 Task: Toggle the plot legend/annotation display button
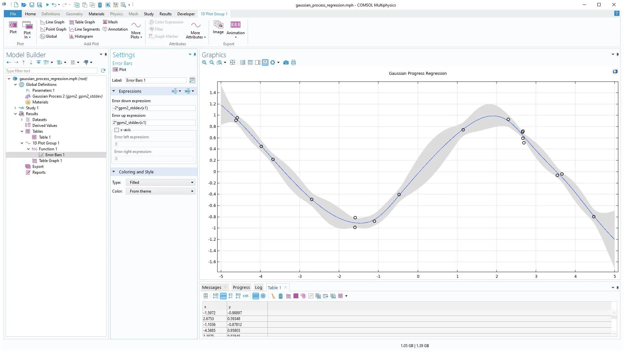click(x=265, y=62)
